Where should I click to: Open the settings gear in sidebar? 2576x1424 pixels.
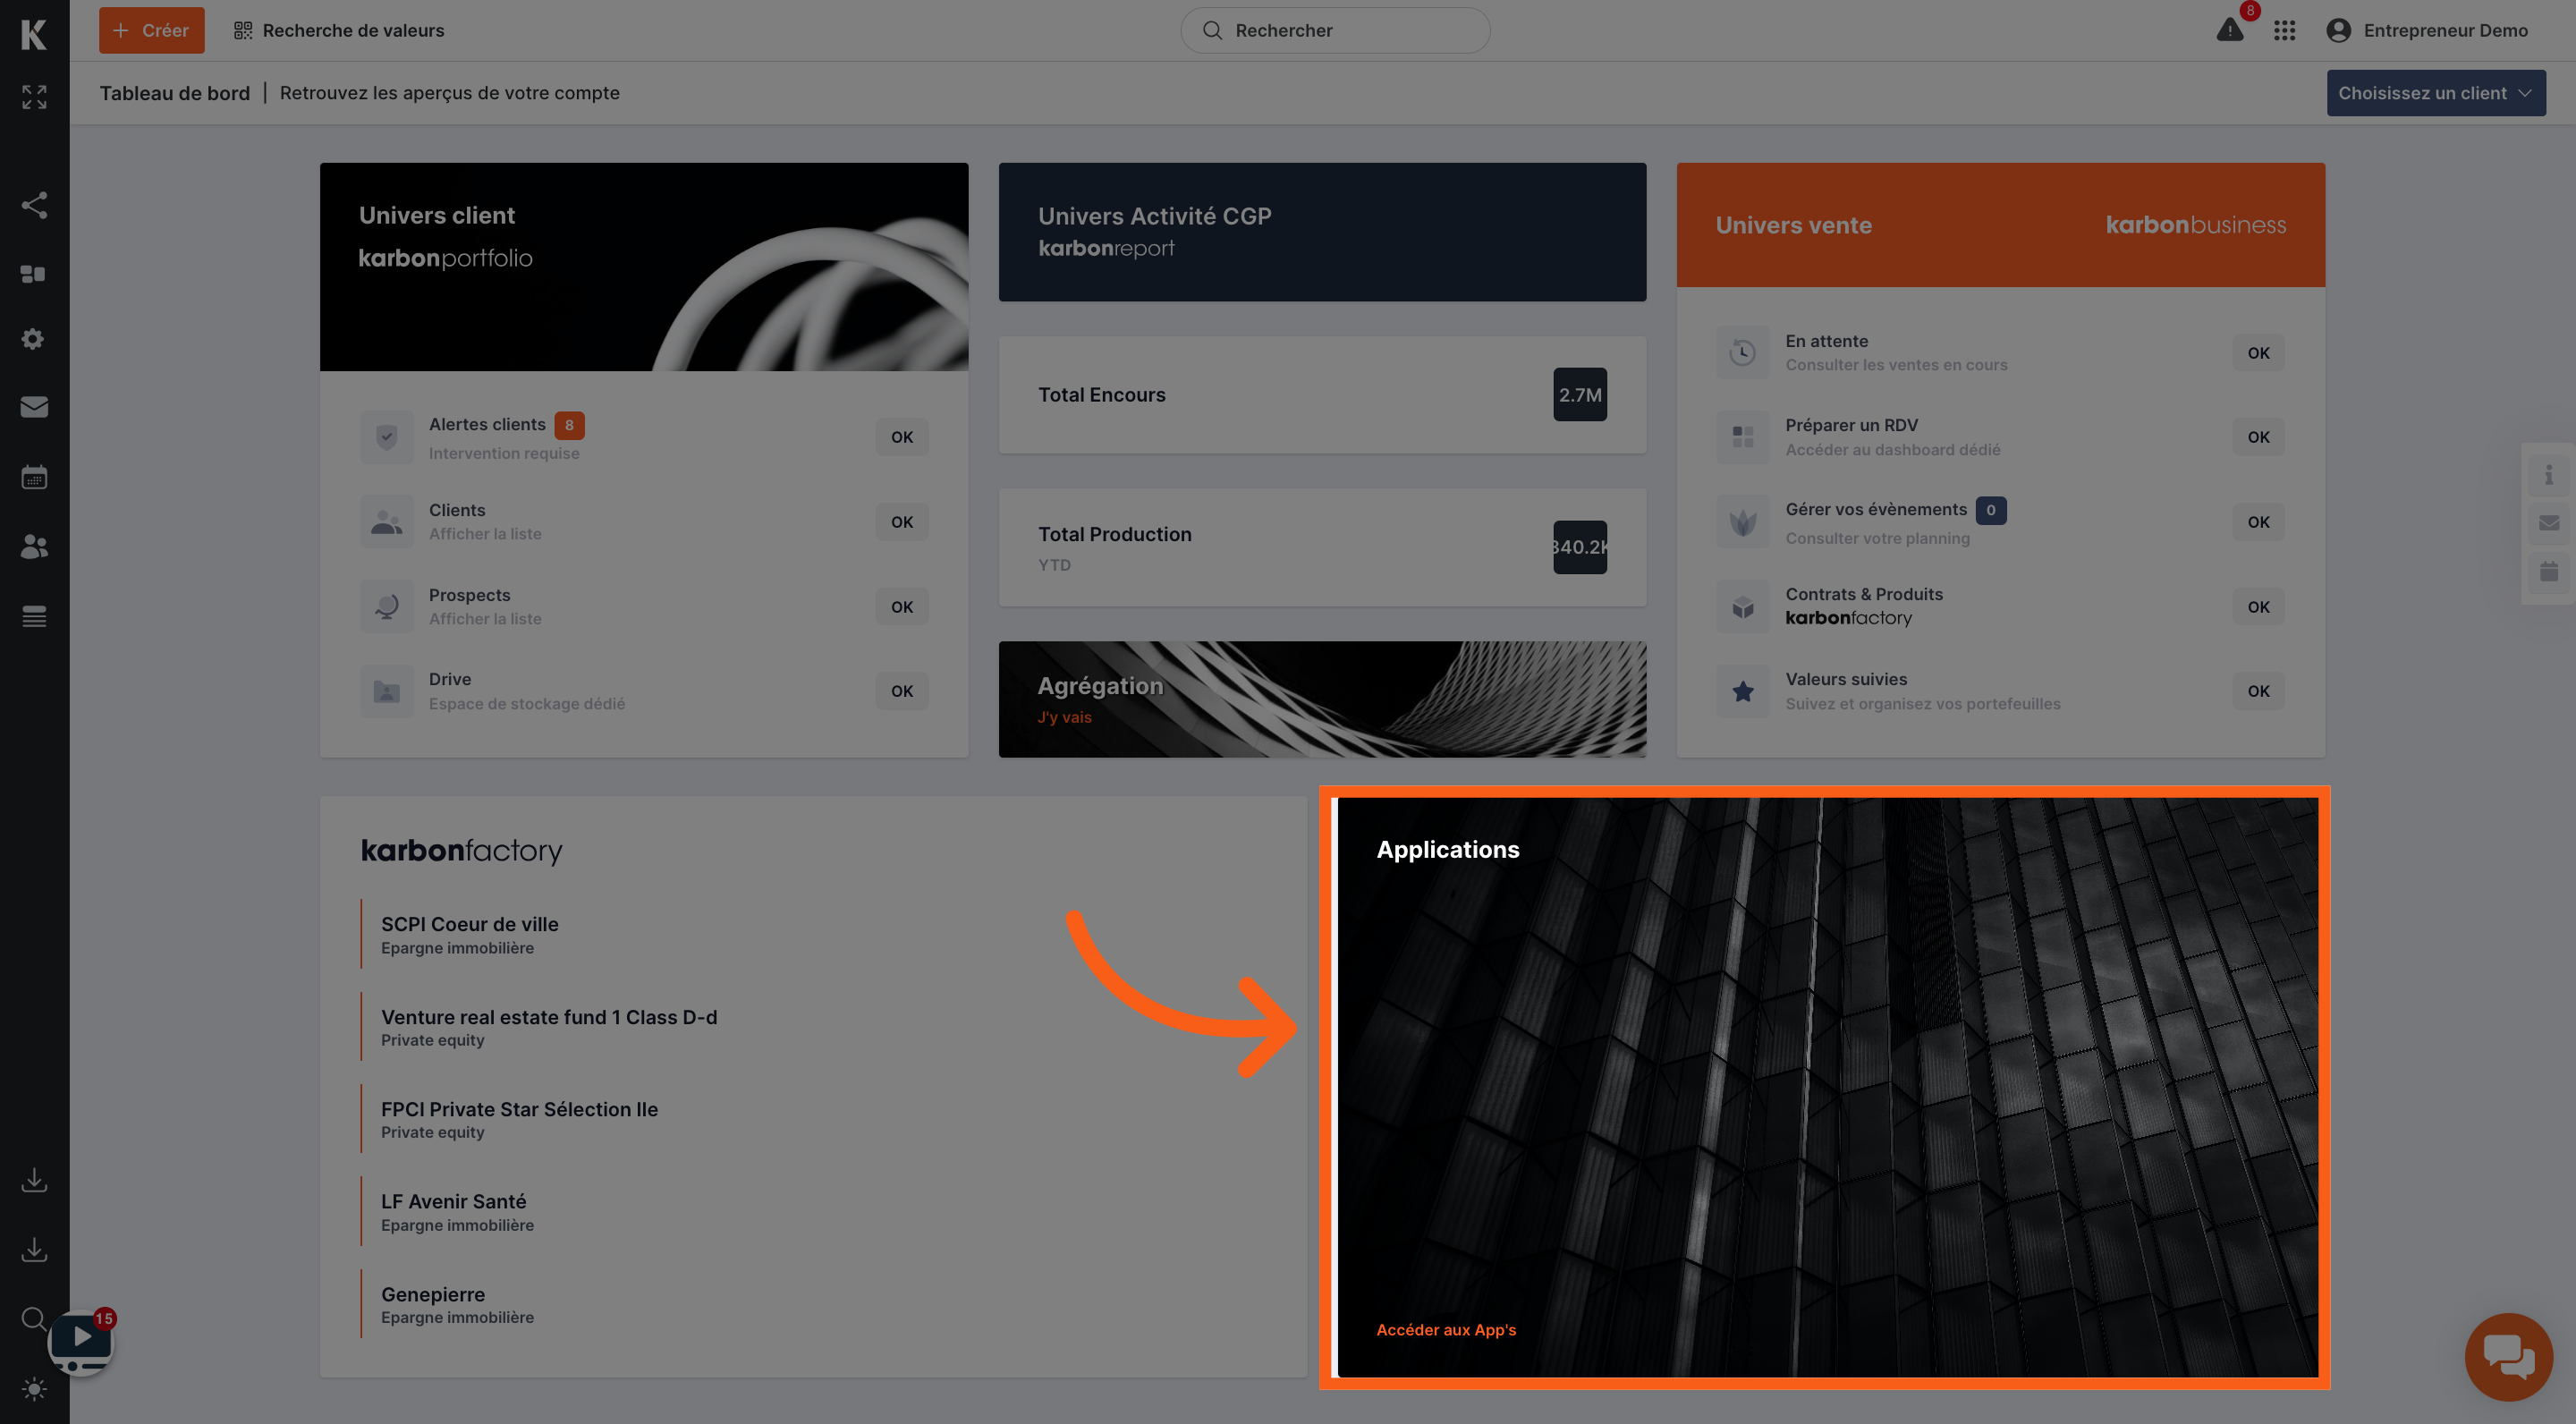[34, 339]
